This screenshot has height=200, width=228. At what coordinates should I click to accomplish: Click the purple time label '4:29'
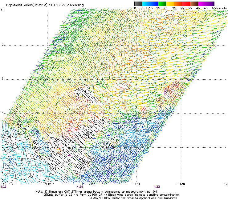pos(80,187)
